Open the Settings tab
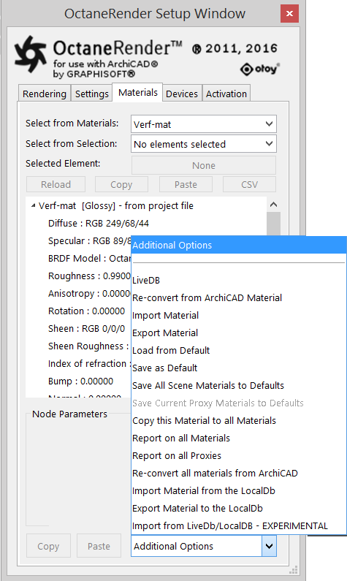 (x=92, y=94)
